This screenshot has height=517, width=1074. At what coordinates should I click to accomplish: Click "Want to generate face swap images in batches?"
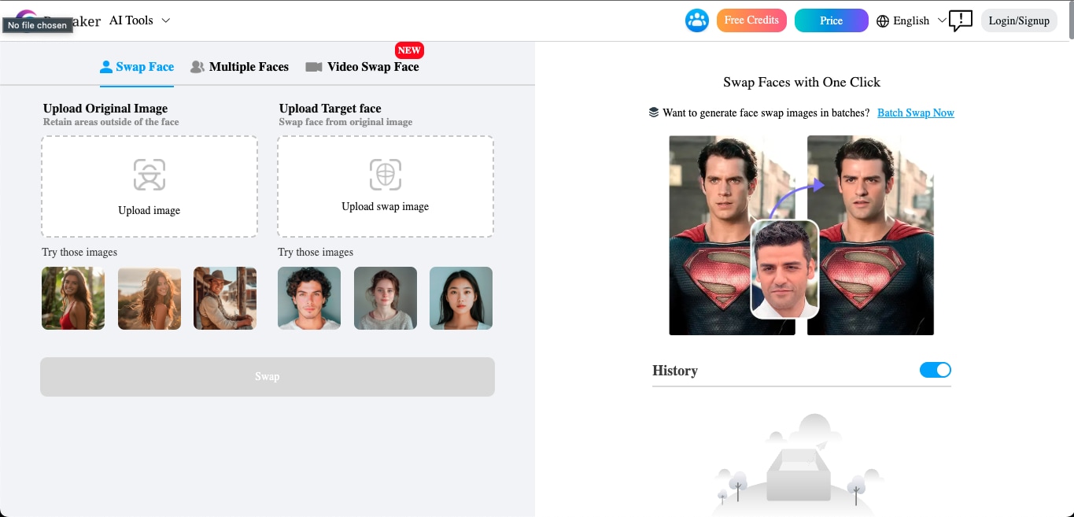click(x=766, y=113)
